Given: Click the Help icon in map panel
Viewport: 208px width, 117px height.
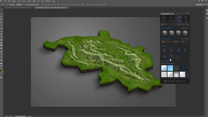Looking at the screenshot, I should (x=162, y=24).
